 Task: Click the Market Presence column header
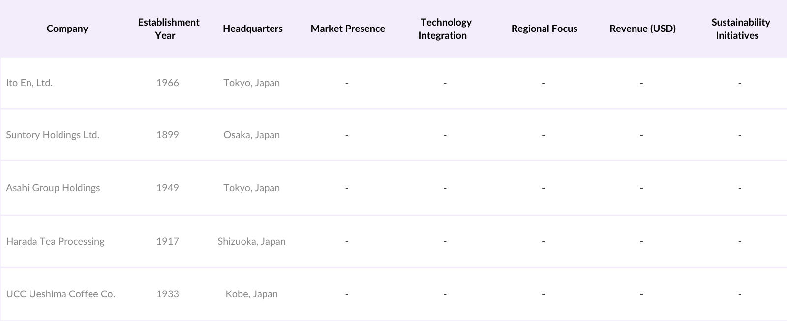click(348, 29)
